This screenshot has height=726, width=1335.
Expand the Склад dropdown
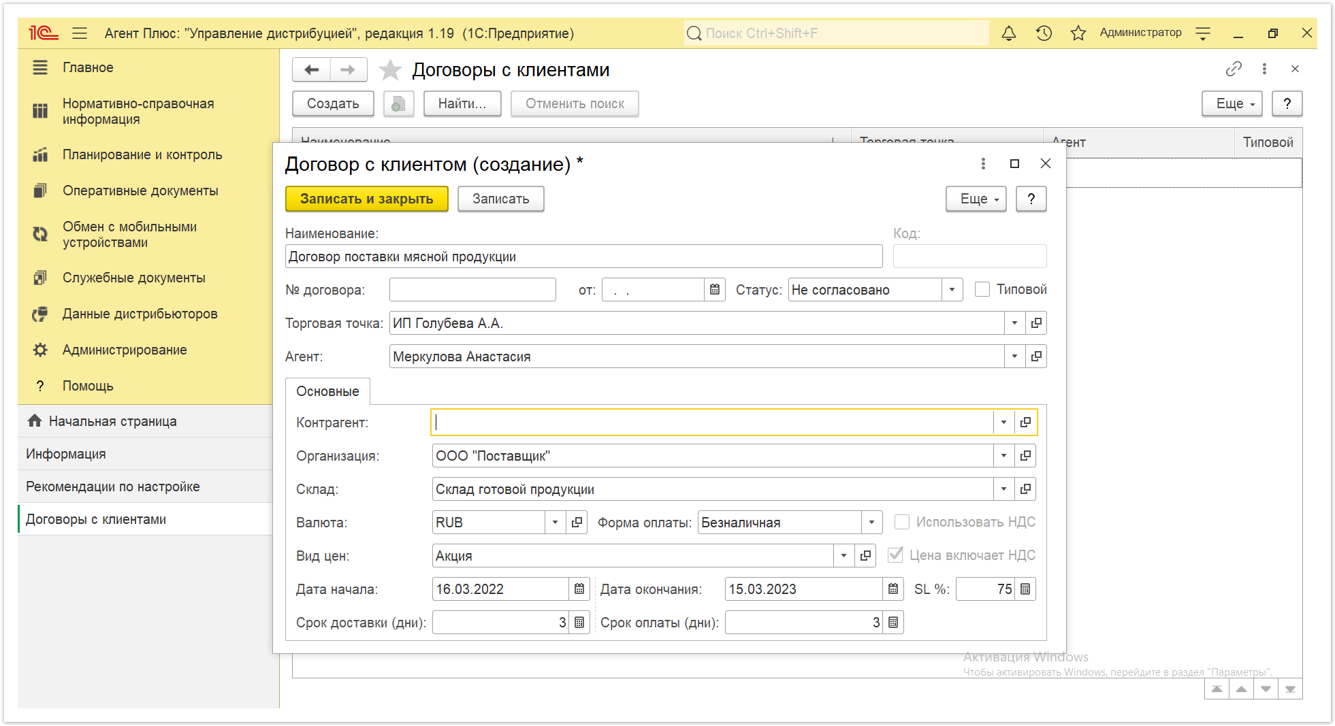point(1003,489)
